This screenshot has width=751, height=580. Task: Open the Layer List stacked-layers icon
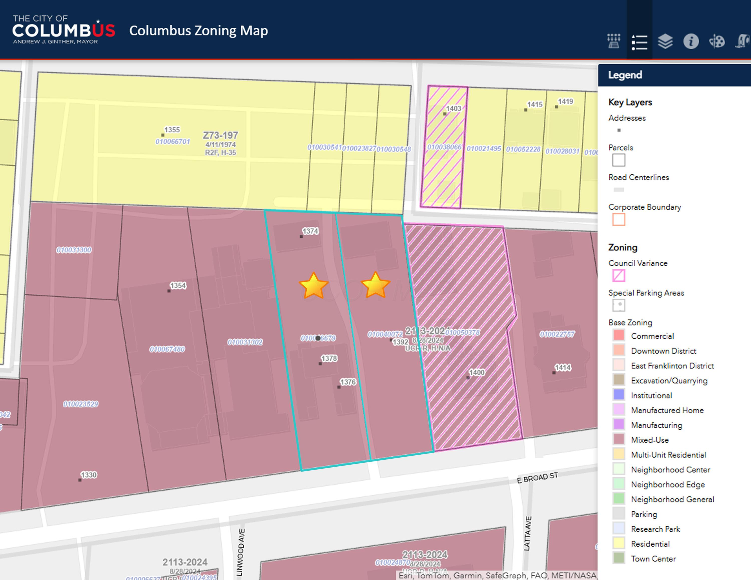pos(665,42)
